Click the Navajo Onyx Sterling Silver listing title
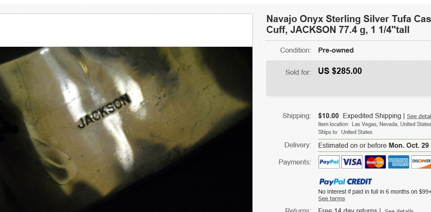 pos(348,24)
